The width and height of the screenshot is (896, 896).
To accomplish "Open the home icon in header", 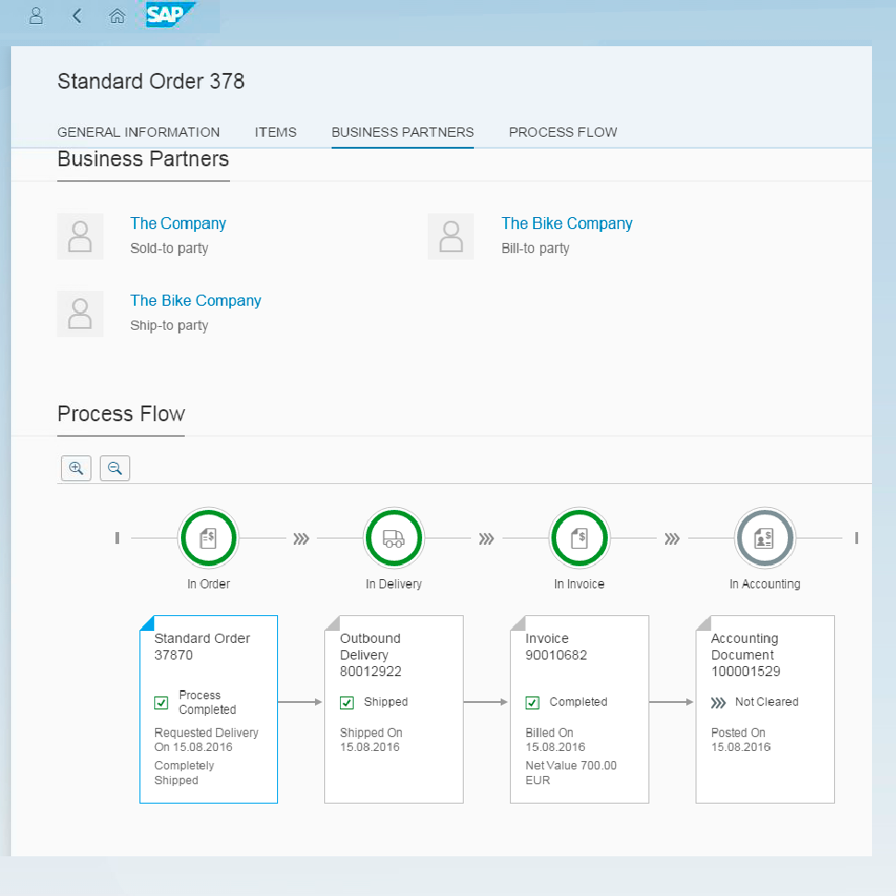I will (x=116, y=16).
